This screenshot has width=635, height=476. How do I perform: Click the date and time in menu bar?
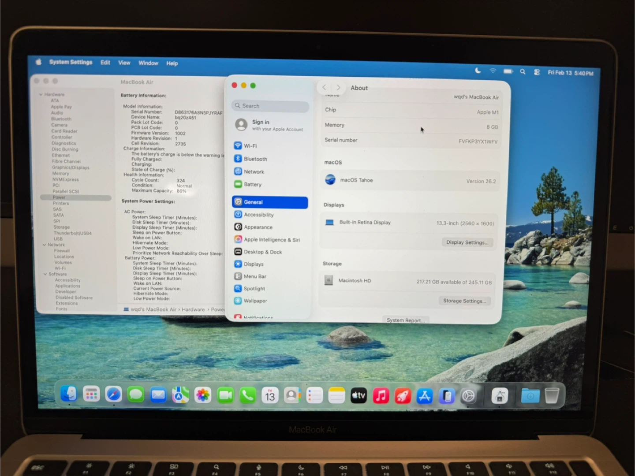571,73
